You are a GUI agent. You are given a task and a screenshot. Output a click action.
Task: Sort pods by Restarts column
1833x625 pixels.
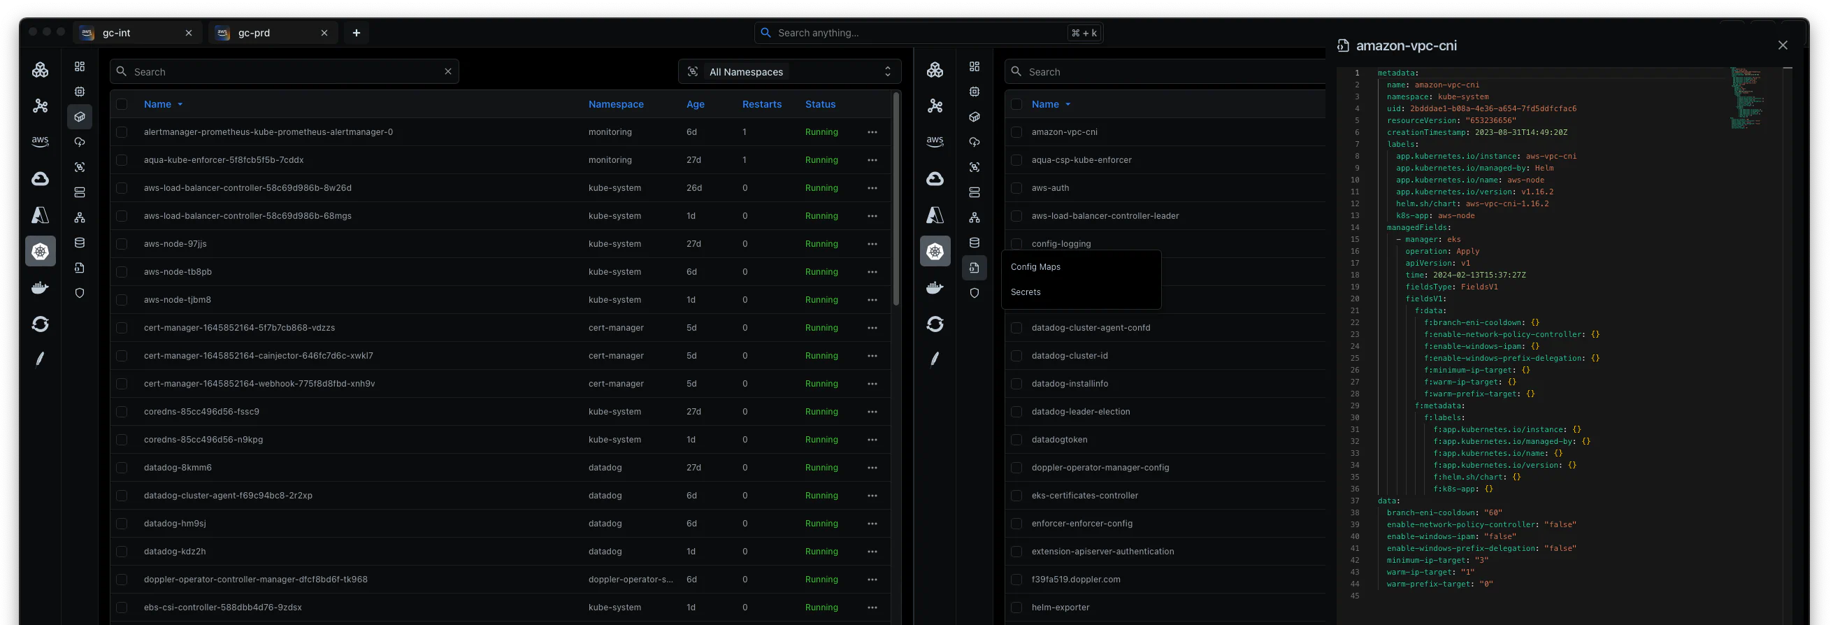click(x=761, y=104)
